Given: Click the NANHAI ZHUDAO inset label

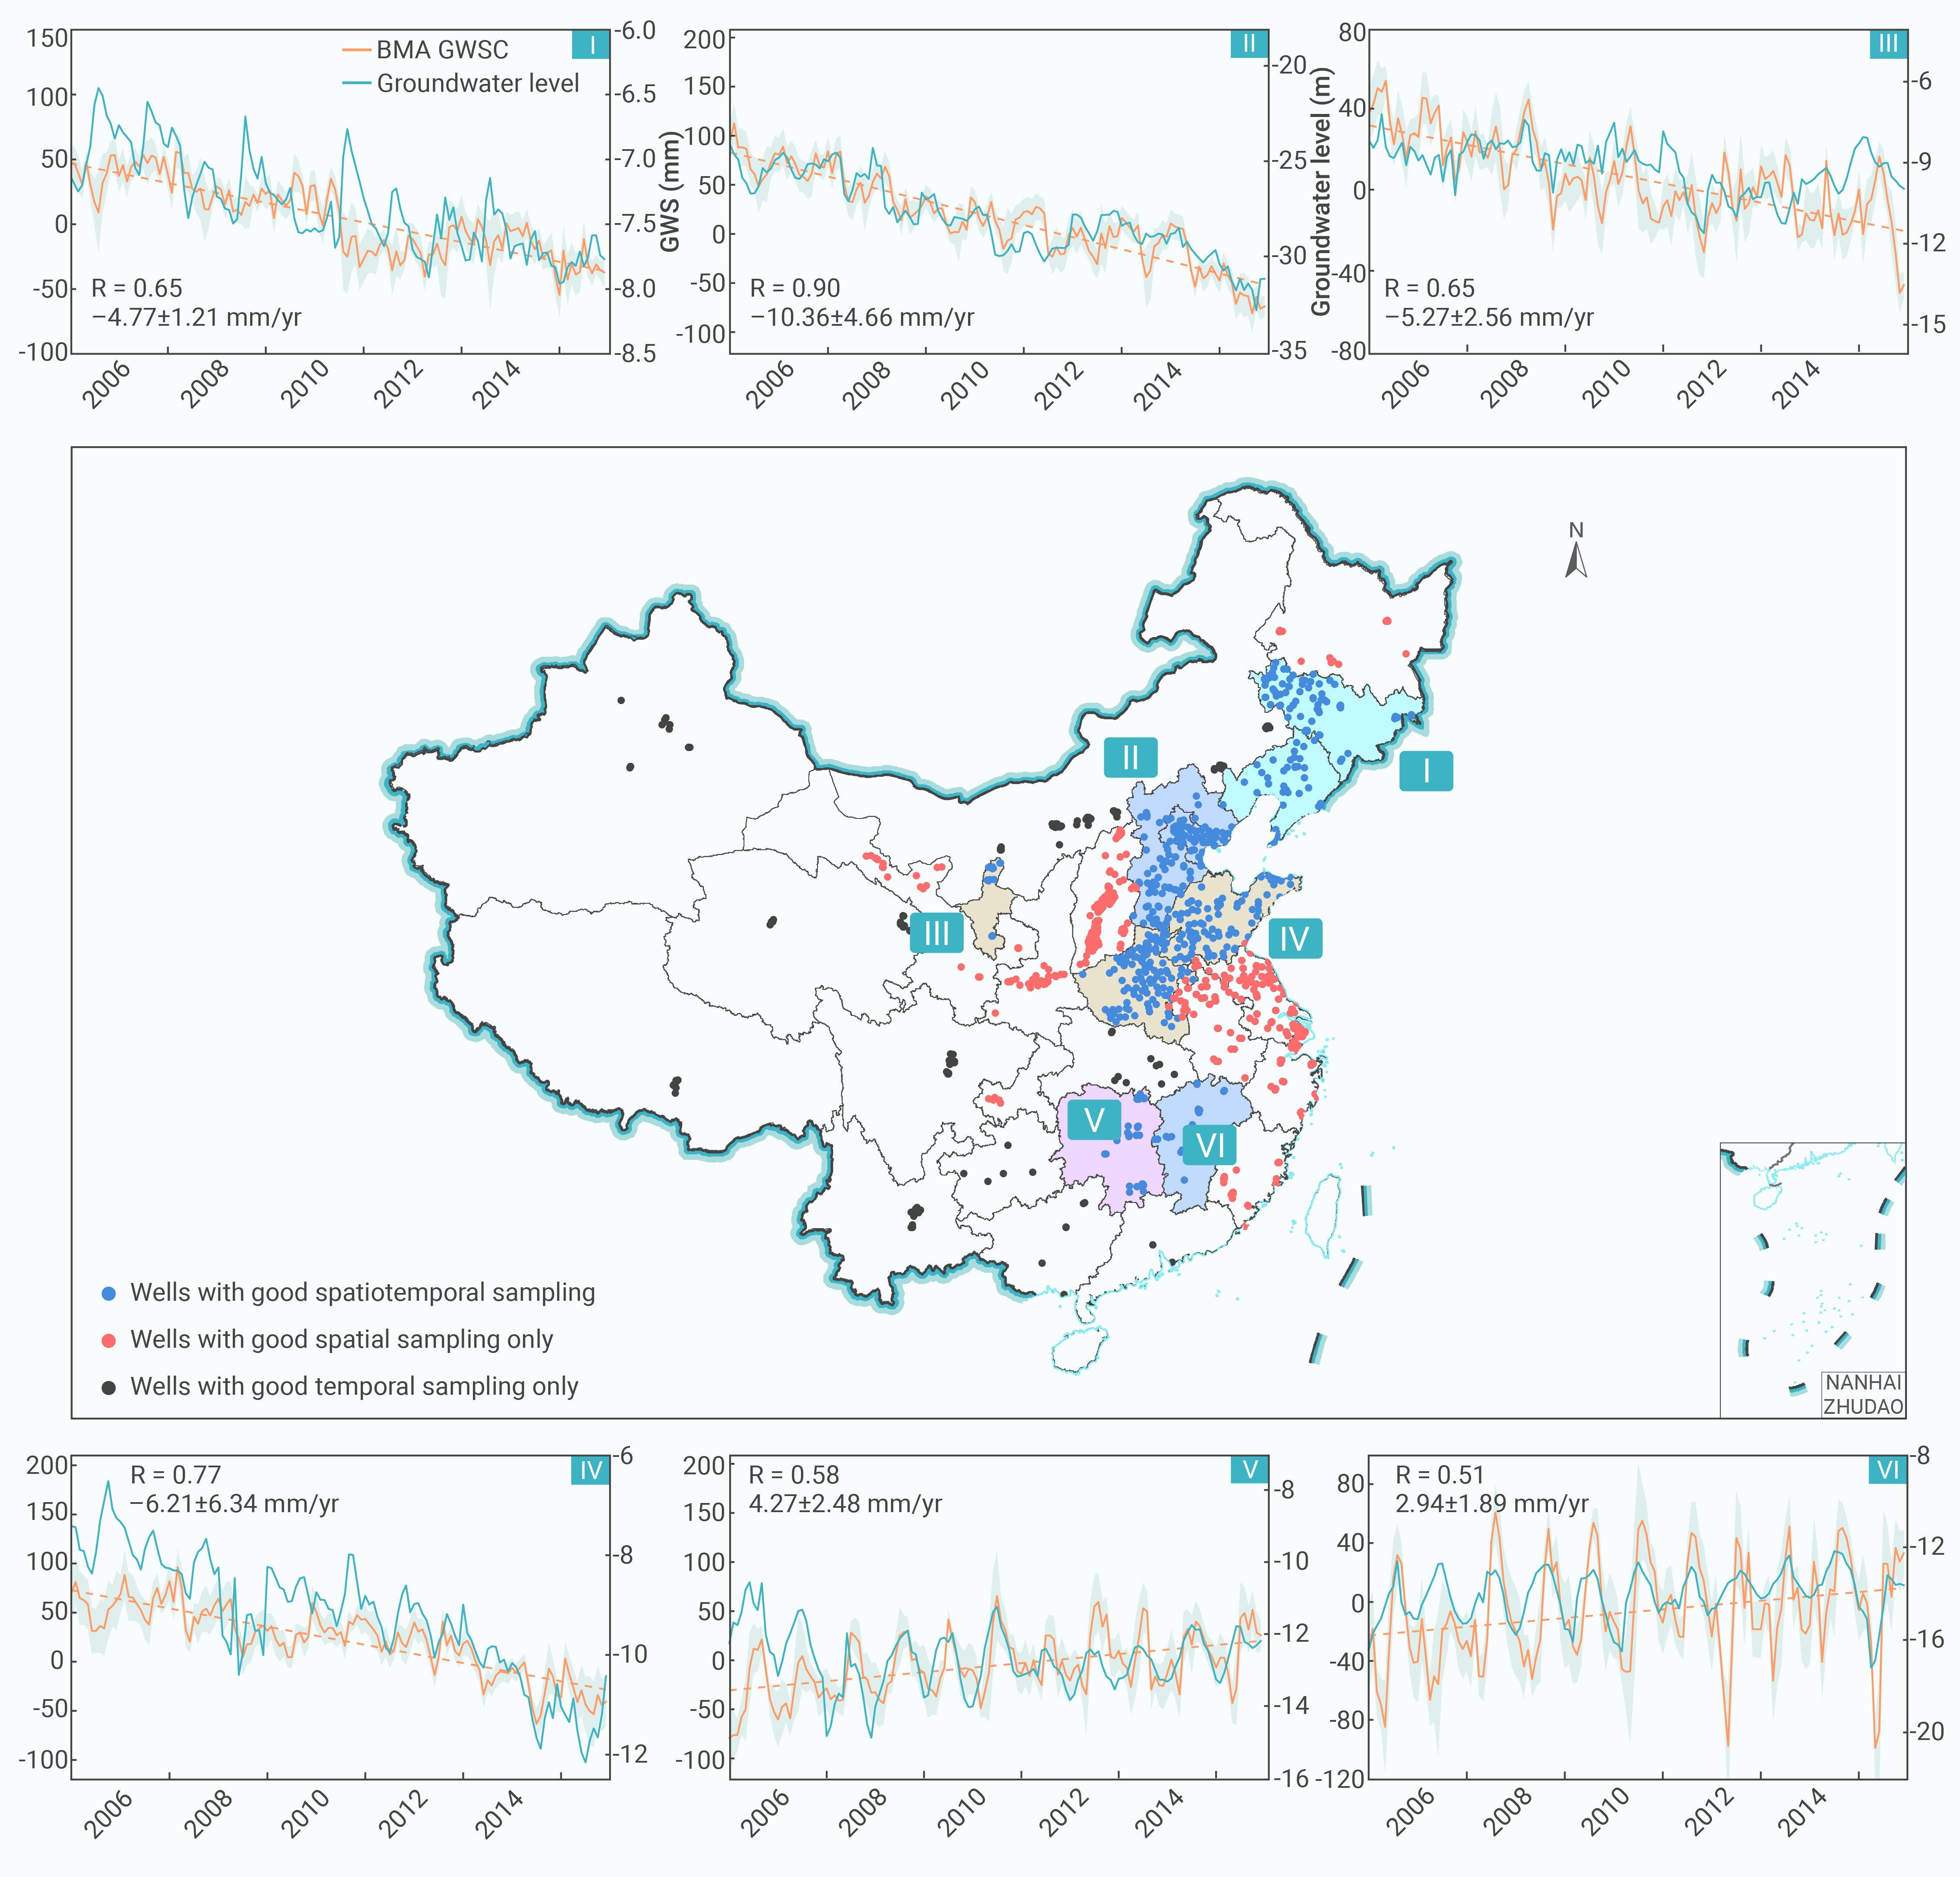Looking at the screenshot, I should pos(1863,1394).
